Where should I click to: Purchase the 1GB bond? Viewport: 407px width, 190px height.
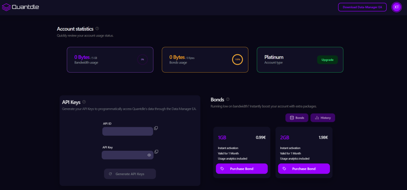pos(242,169)
